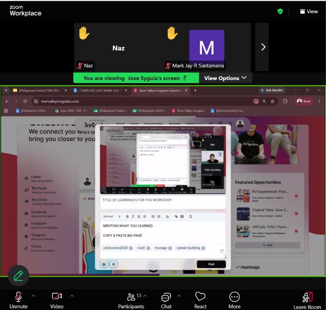Select River Valley Irregulars browser tab
The image size is (326, 310).
point(160,90)
